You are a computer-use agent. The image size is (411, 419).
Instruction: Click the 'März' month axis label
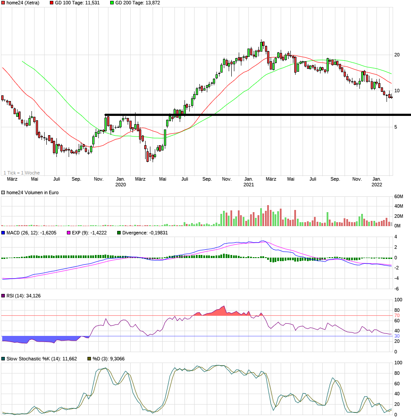11,179
